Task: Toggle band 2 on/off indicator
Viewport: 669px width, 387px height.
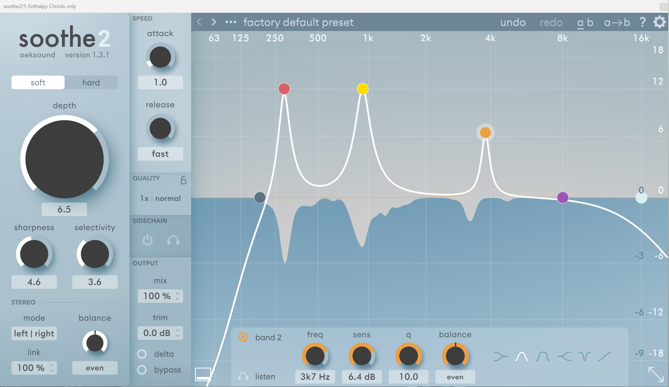Action: [x=243, y=337]
